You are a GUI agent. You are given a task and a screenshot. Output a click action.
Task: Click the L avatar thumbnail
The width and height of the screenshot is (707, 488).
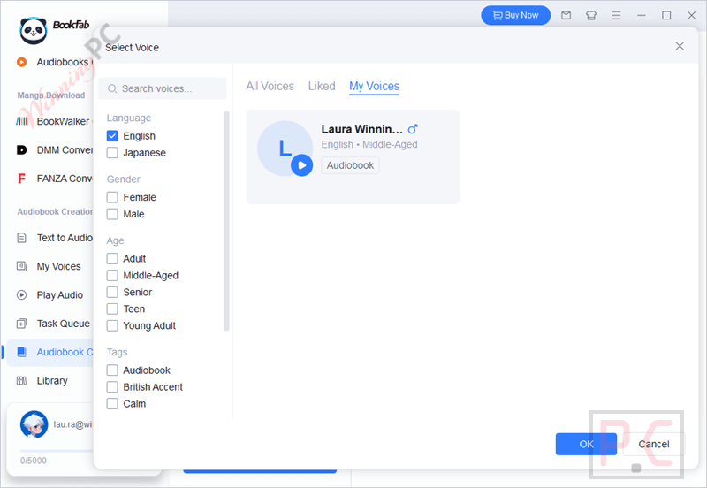(285, 149)
